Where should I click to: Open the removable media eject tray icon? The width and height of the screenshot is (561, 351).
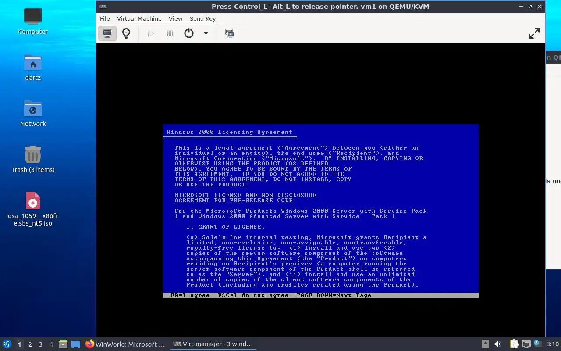tap(486, 344)
